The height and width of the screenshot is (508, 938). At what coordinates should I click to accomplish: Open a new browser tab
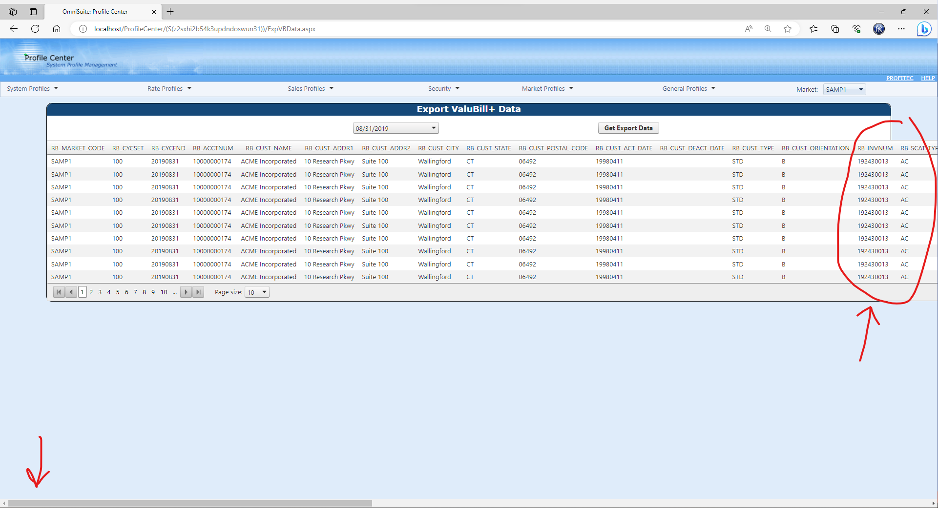click(x=170, y=12)
